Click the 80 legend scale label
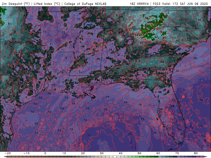 coord(196,153)
